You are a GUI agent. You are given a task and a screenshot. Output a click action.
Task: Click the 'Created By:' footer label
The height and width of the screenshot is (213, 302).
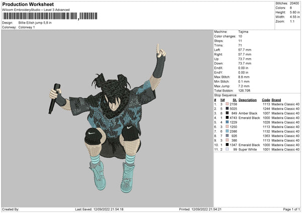click(x=11, y=209)
